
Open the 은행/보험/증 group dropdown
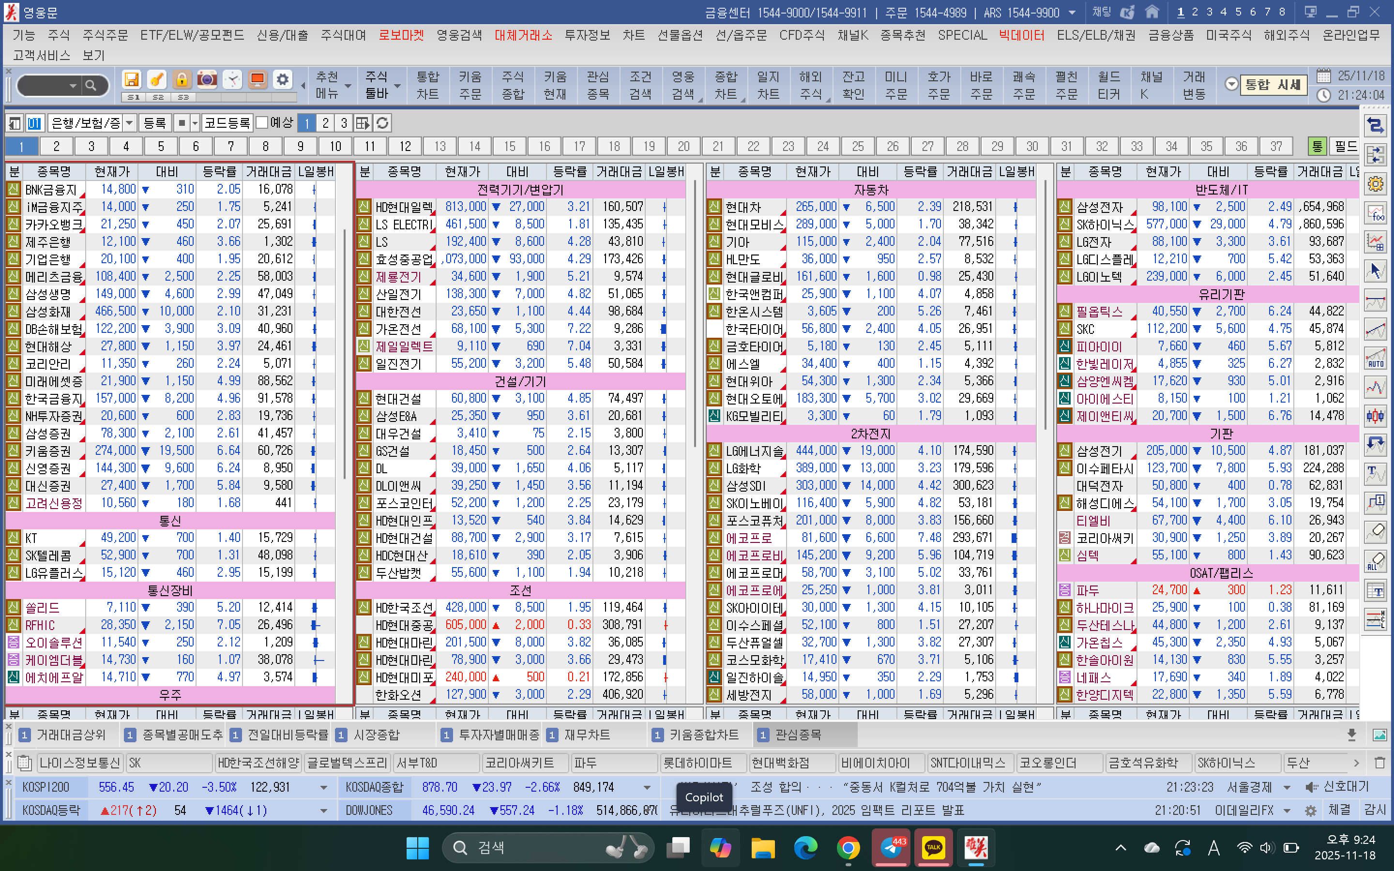pyautogui.click(x=130, y=123)
